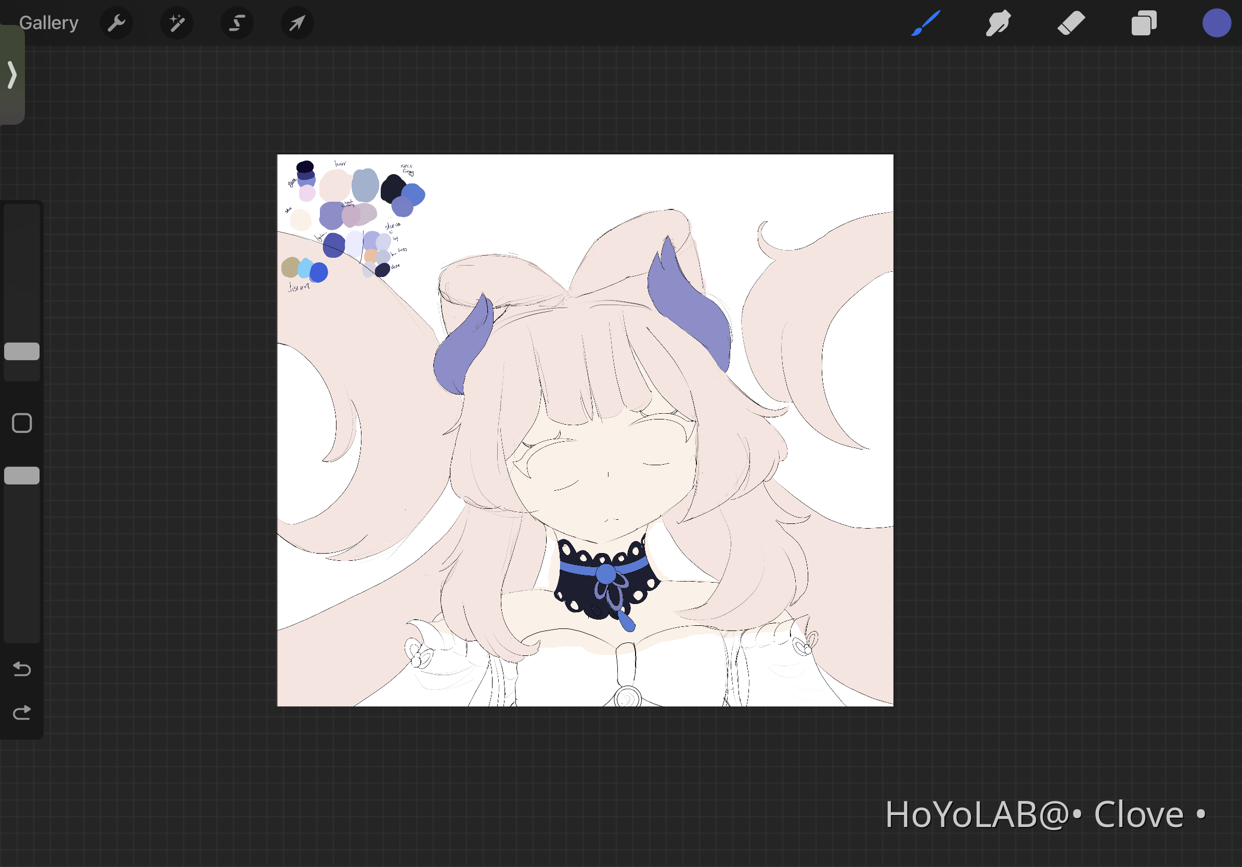Switch to the Smudge tool
The height and width of the screenshot is (867, 1242).
point(998,23)
